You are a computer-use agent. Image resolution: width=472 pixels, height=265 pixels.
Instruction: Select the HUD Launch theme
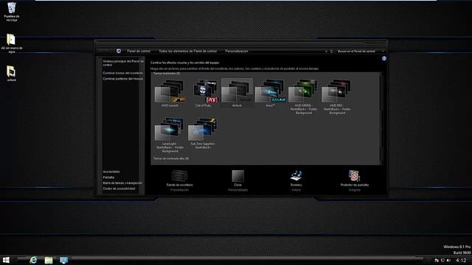[x=170, y=93]
